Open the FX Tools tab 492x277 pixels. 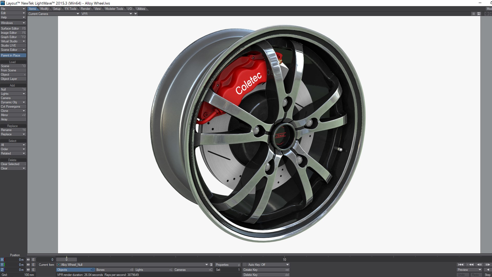[70, 9]
